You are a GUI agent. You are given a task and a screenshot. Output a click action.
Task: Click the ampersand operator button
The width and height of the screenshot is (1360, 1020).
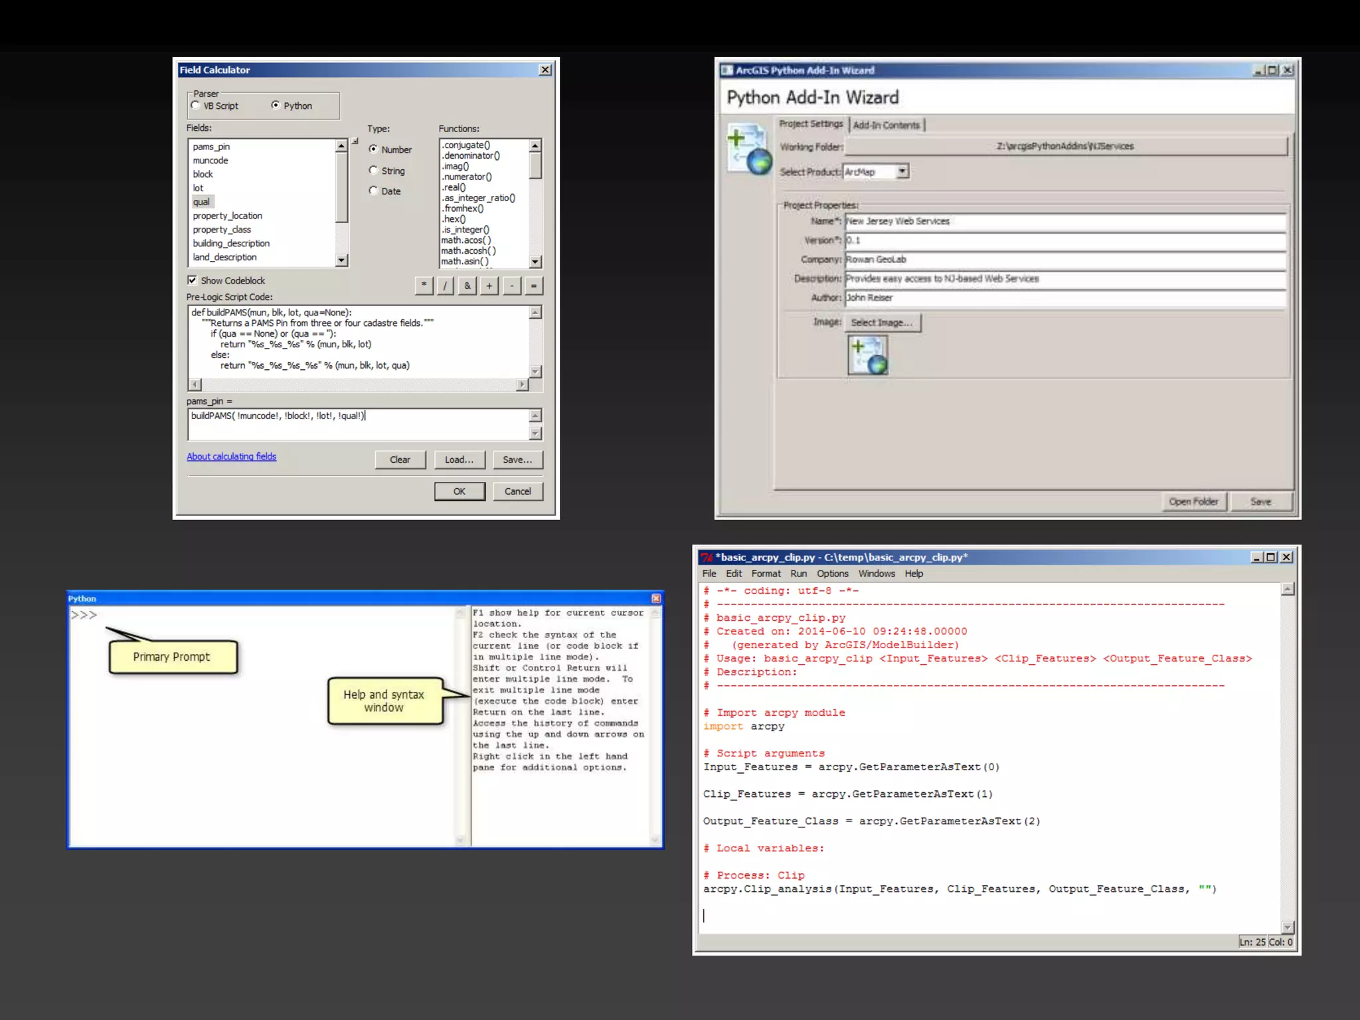click(467, 286)
